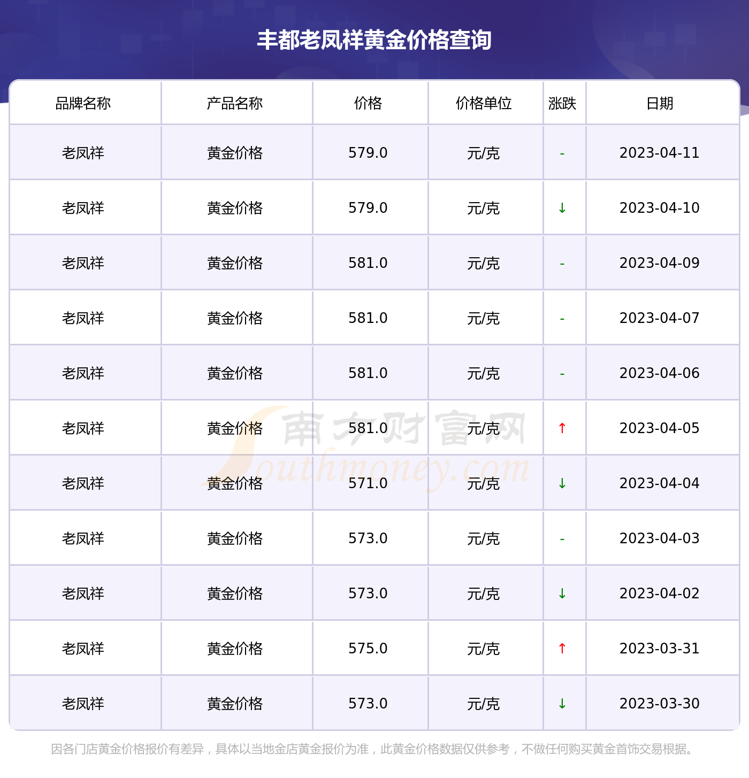Screen dimensions: 749x778
Task: Select the 产品名称 column header
Action: (x=235, y=103)
